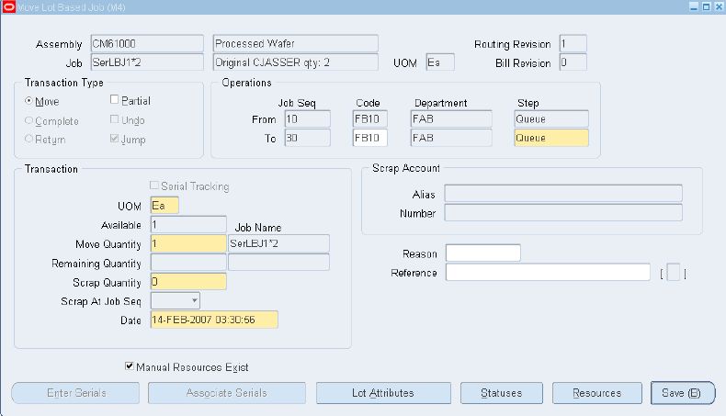Click the Scrap Quantity field
This screenshot has height=416, width=726.
pyautogui.click(x=188, y=281)
